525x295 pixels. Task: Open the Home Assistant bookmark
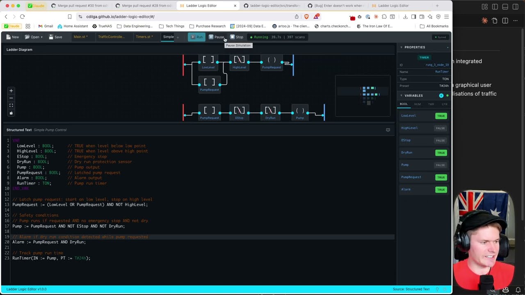point(72,26)
